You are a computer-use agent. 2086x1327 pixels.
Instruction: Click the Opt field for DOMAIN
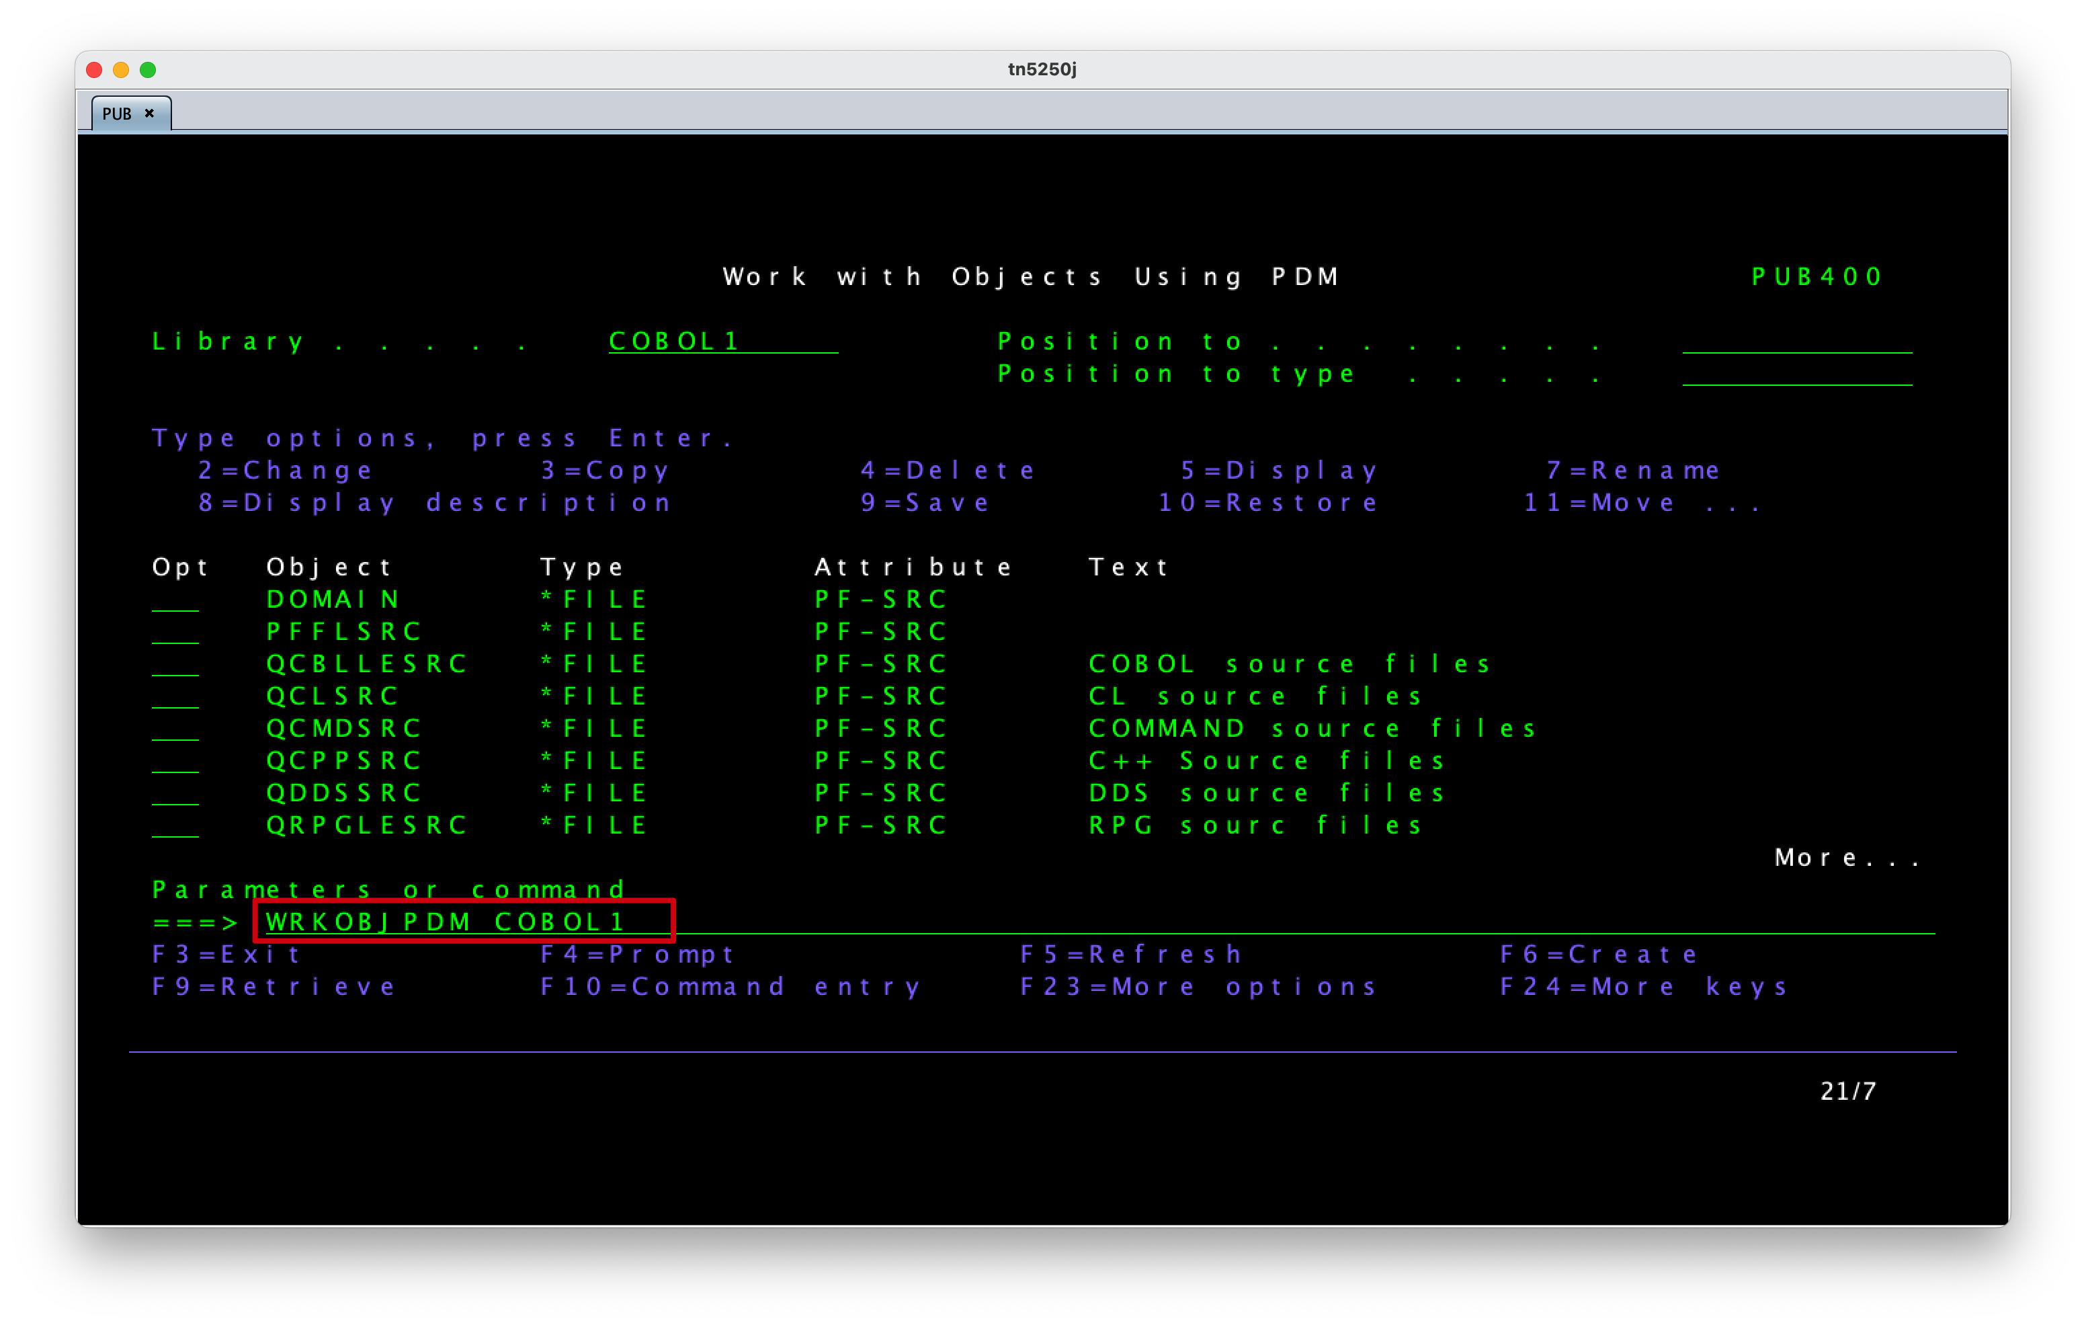click(175, 599)
